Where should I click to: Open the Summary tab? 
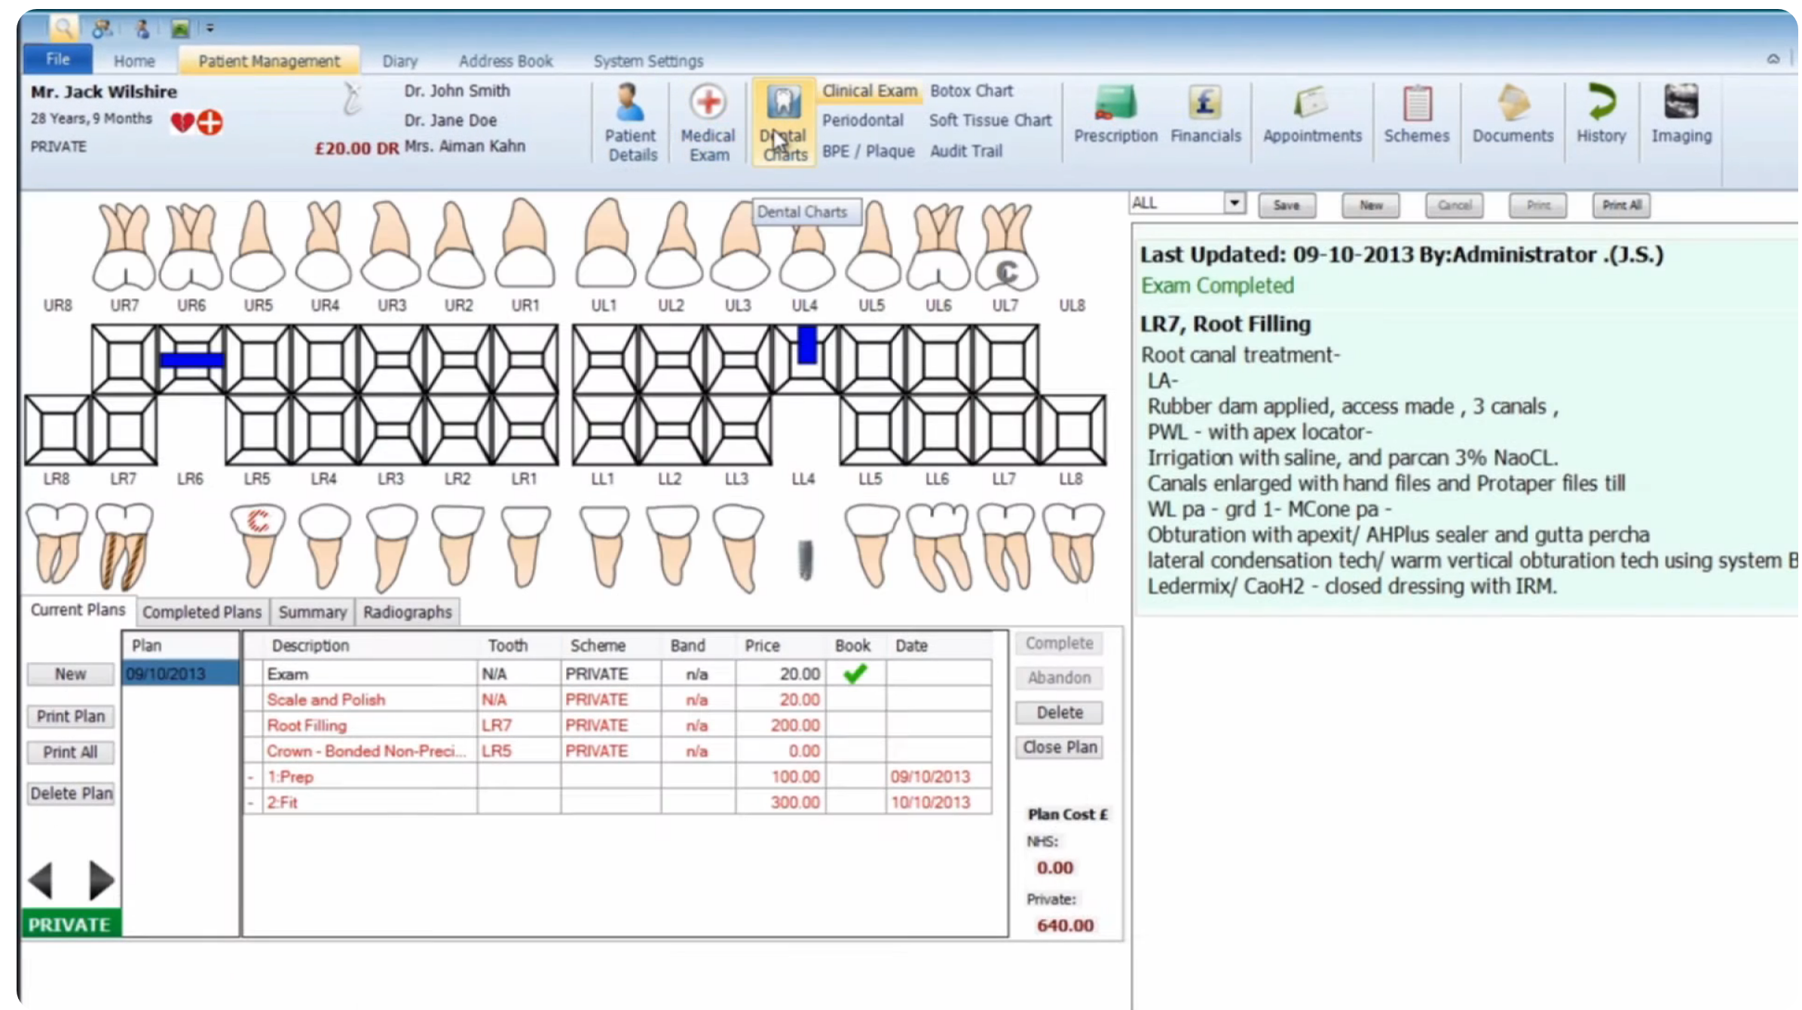tap(312, 612)
